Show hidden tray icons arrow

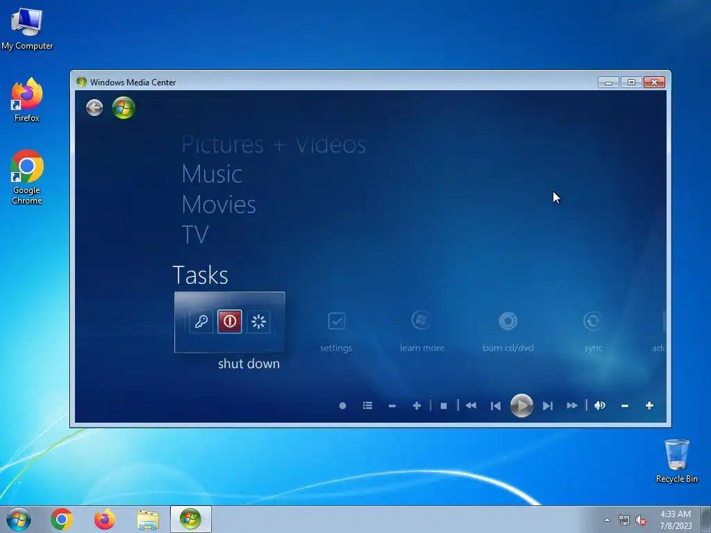coord(607,521)
